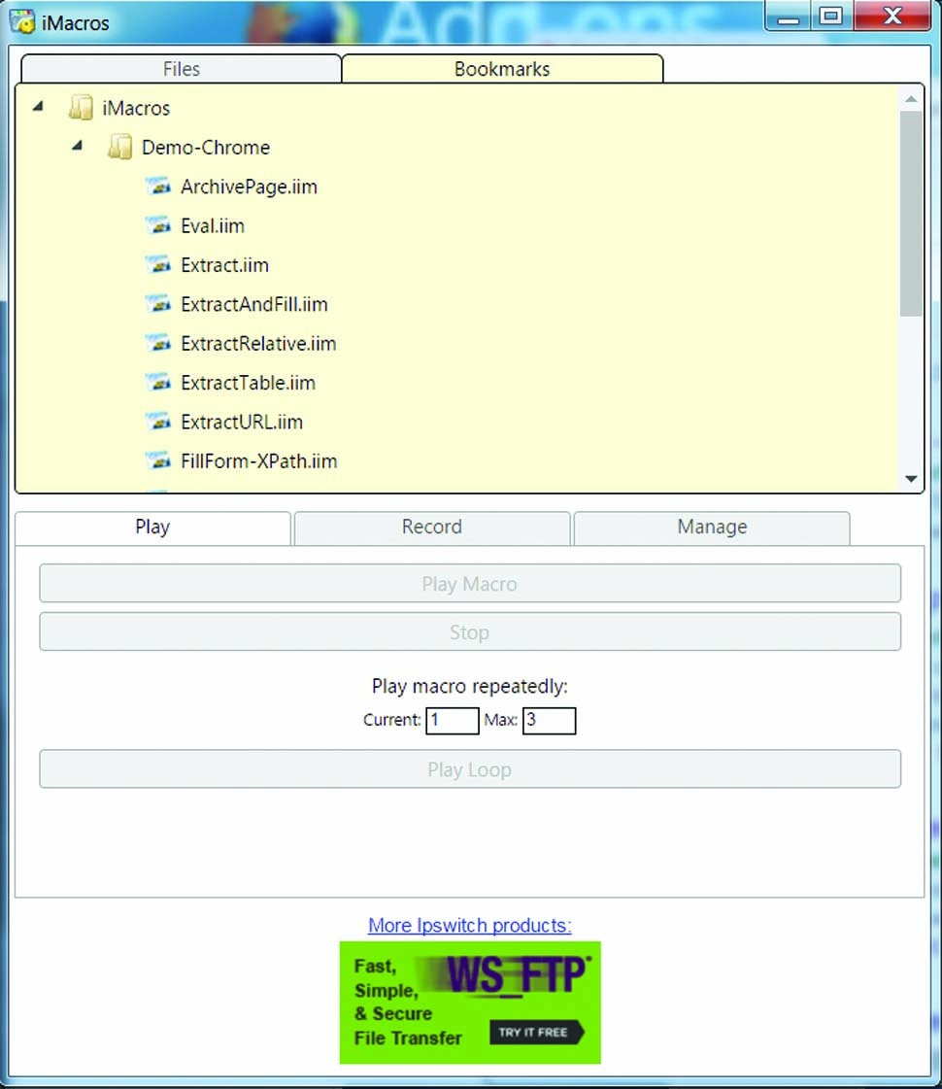Click the Play Macro button

pyautogui.click(x=470, y=584)
